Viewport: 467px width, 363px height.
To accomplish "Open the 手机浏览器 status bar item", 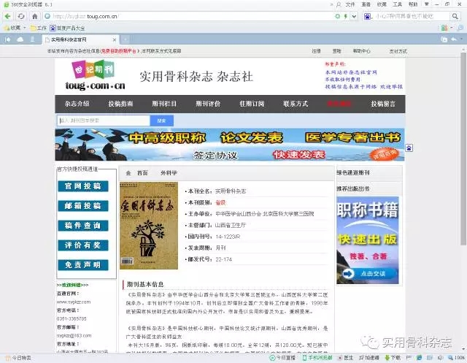I will click(317, 357).
